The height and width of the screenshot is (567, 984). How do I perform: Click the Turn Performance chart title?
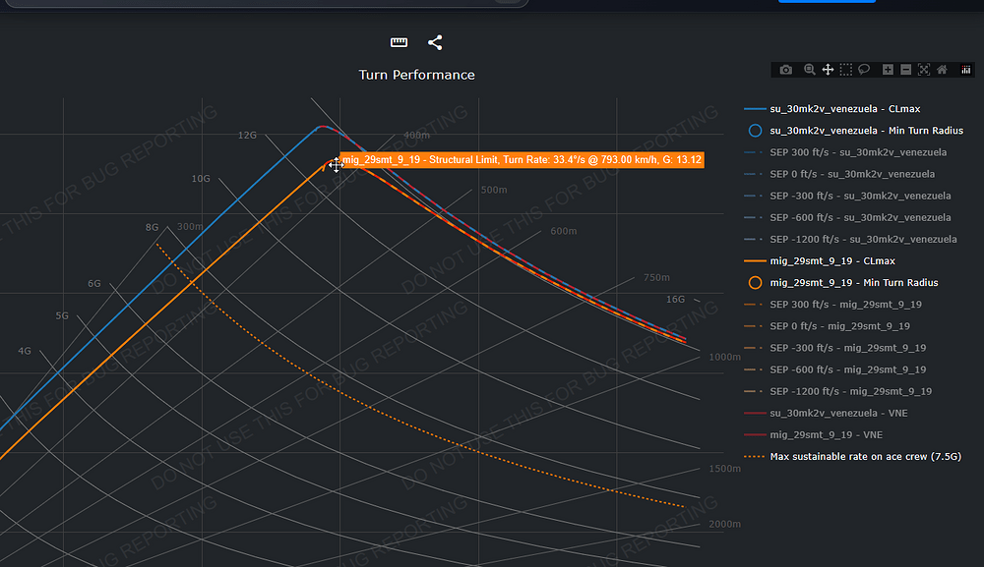coord(416,75)
